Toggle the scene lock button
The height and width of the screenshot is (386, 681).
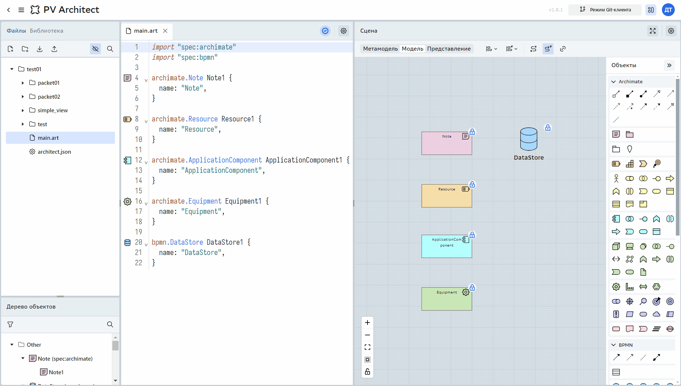pos(367,372)
